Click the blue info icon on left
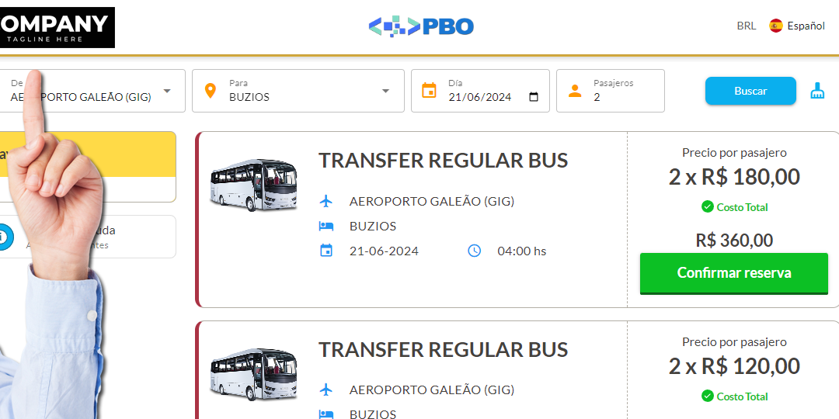The height and width of the screenshot is (419, 839). coord(5,237)
